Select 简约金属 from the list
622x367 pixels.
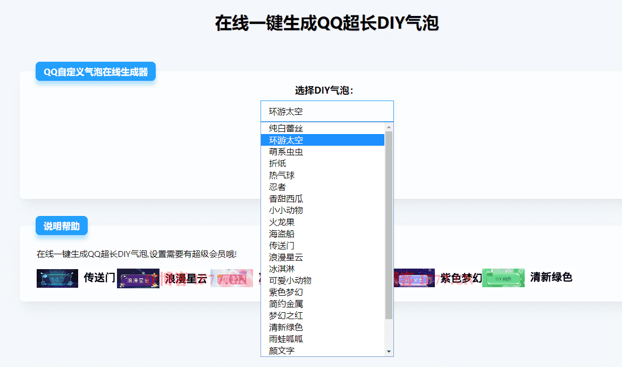[323, 304]
